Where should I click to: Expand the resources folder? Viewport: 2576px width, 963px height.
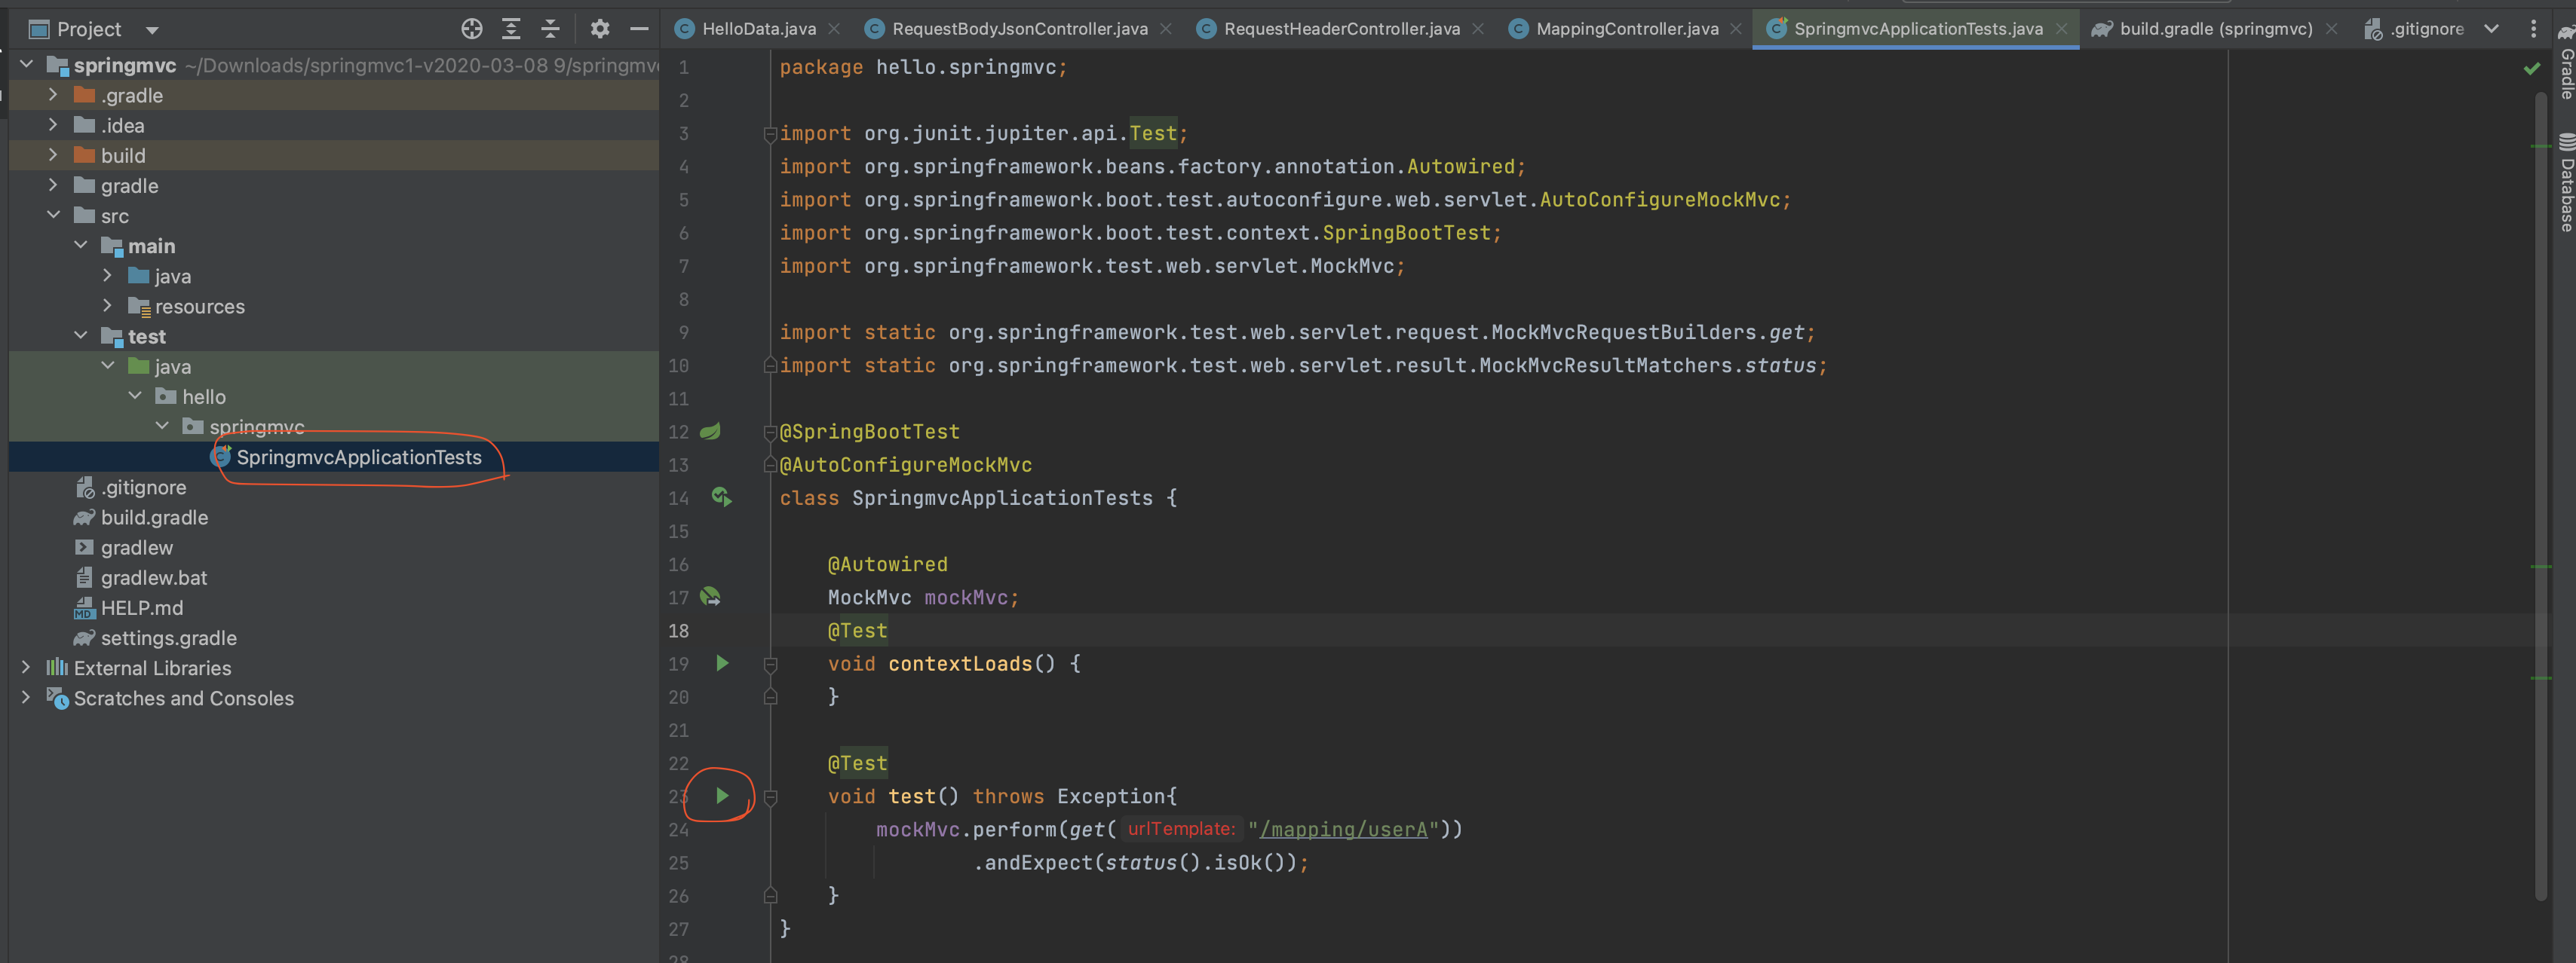pos(108,306)
